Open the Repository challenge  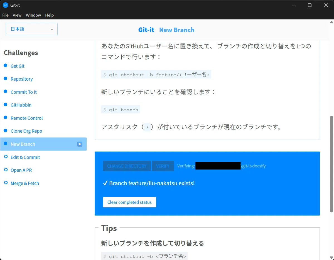pos(22,79)
